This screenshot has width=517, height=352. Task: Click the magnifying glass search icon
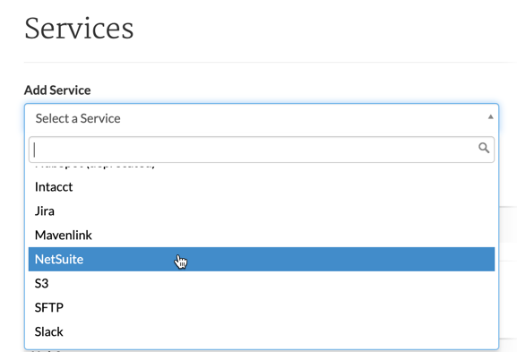point(484,148)
